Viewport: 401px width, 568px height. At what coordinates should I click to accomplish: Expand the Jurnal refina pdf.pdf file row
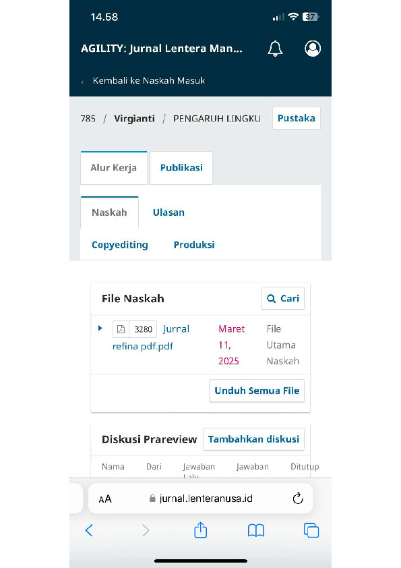[100, 329]
